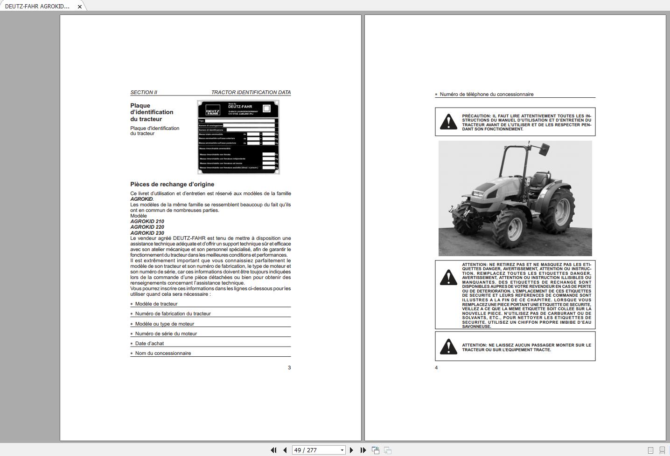Click the warning triangle beside the passenger notice
The height and width of the screenshot is (456, 670).
coord(448,347)
